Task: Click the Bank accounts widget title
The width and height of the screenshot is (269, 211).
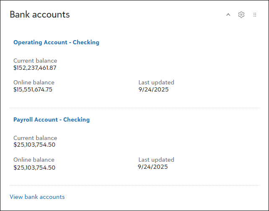Action: click(40, 15)
